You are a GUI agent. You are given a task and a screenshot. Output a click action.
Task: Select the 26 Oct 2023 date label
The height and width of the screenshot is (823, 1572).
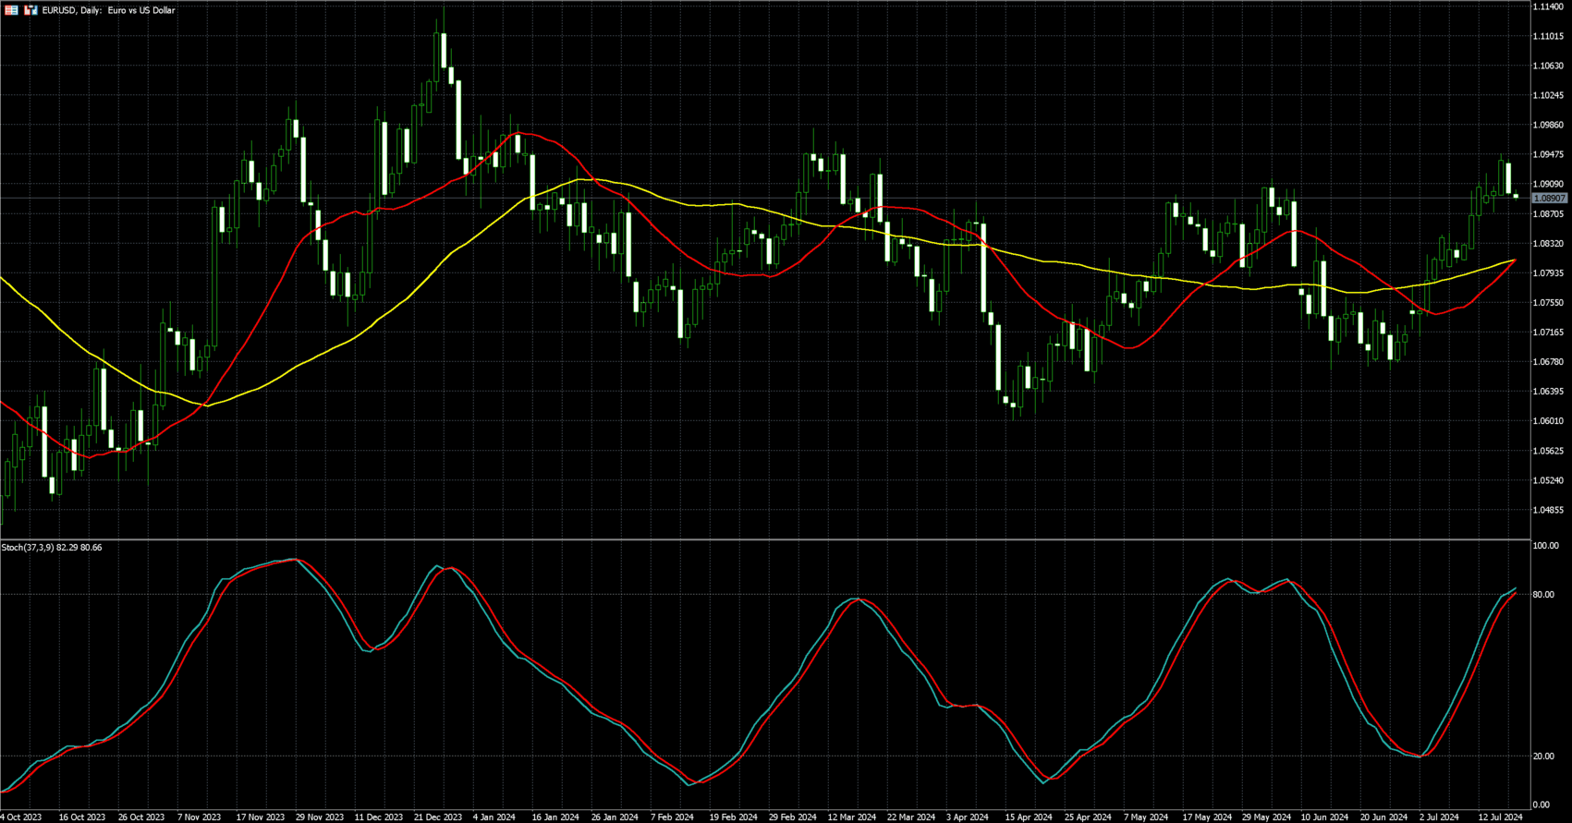141,817
